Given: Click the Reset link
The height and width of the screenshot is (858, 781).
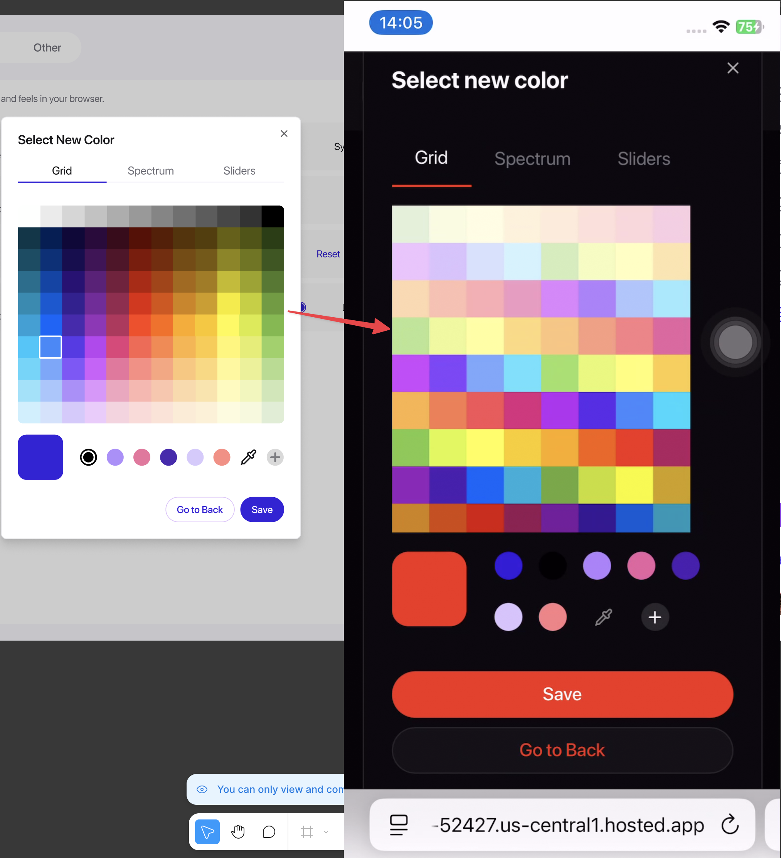Looking at the screenshot, I should coord(328,254).
